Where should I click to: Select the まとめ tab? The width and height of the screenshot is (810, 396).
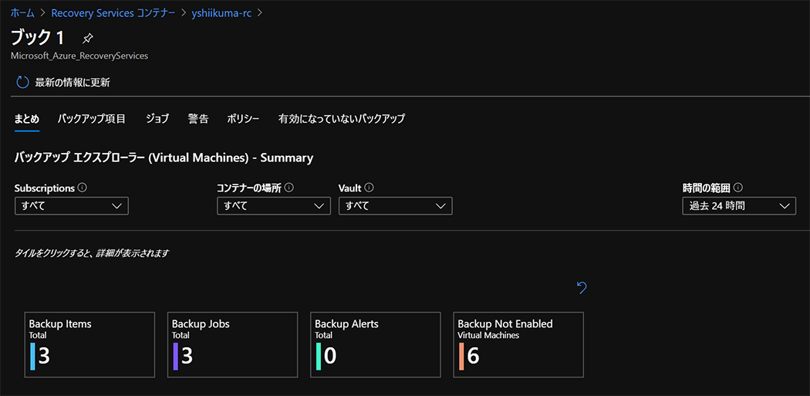pos(27,119)
